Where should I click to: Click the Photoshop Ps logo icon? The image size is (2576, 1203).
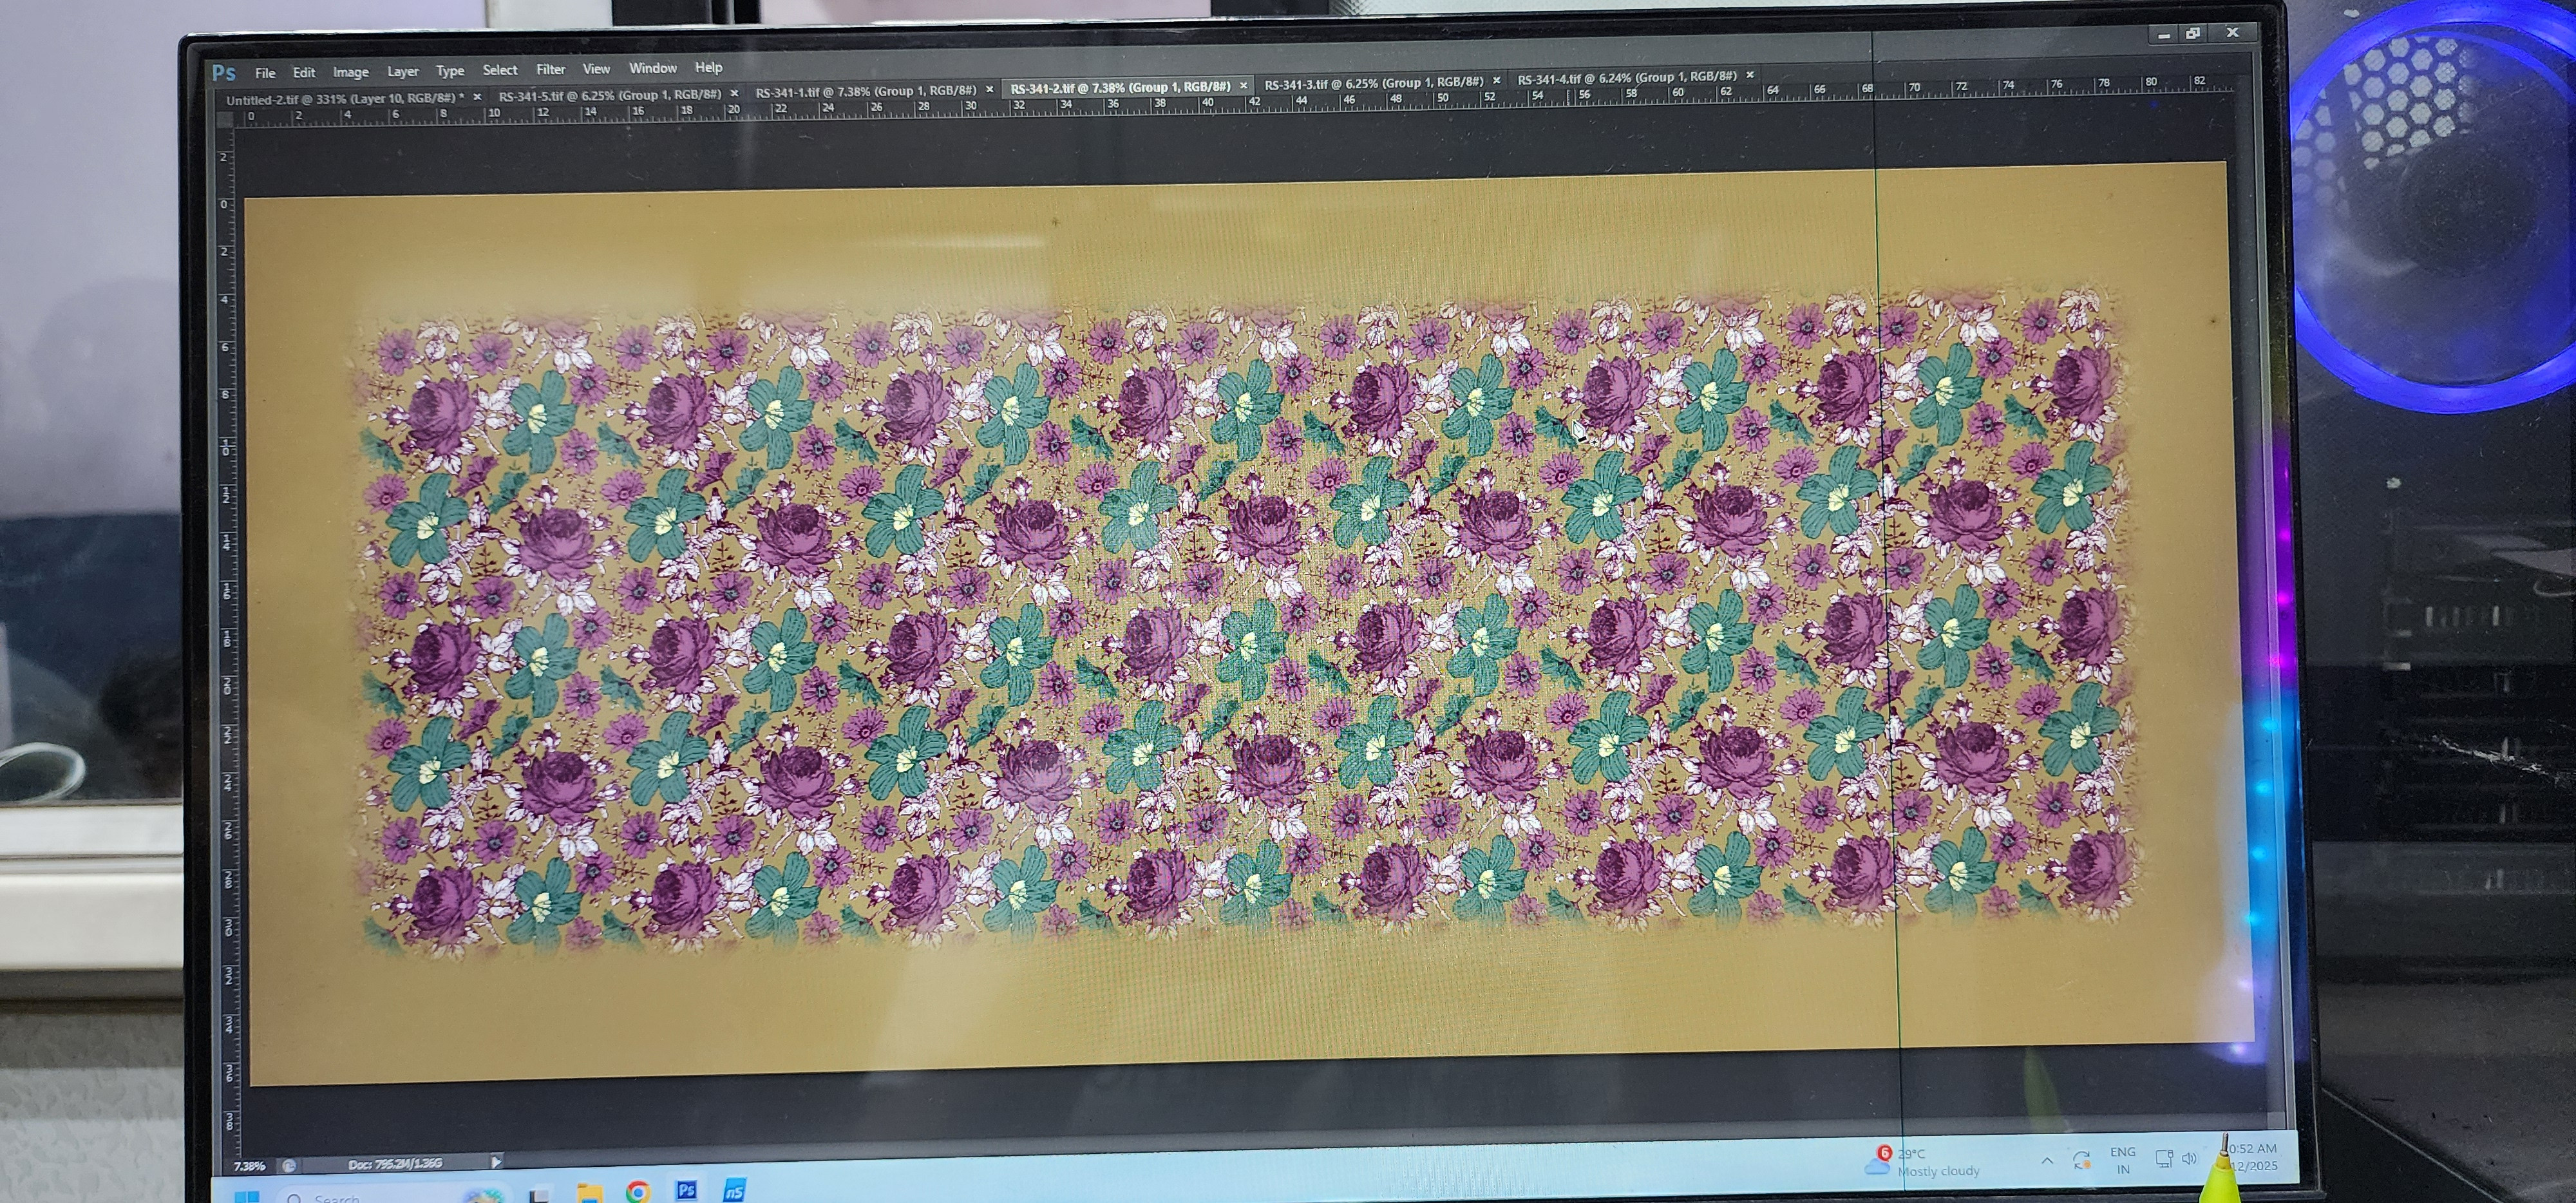point(224,73)
